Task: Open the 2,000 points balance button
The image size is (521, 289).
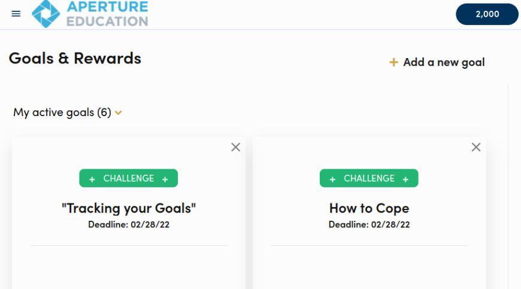Action: pyautogui.click(x=487, y=14)
